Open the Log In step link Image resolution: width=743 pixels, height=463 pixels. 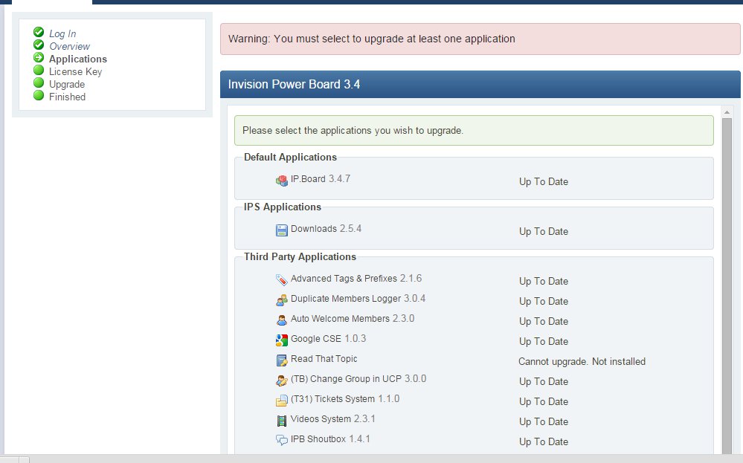pos(62,33)
